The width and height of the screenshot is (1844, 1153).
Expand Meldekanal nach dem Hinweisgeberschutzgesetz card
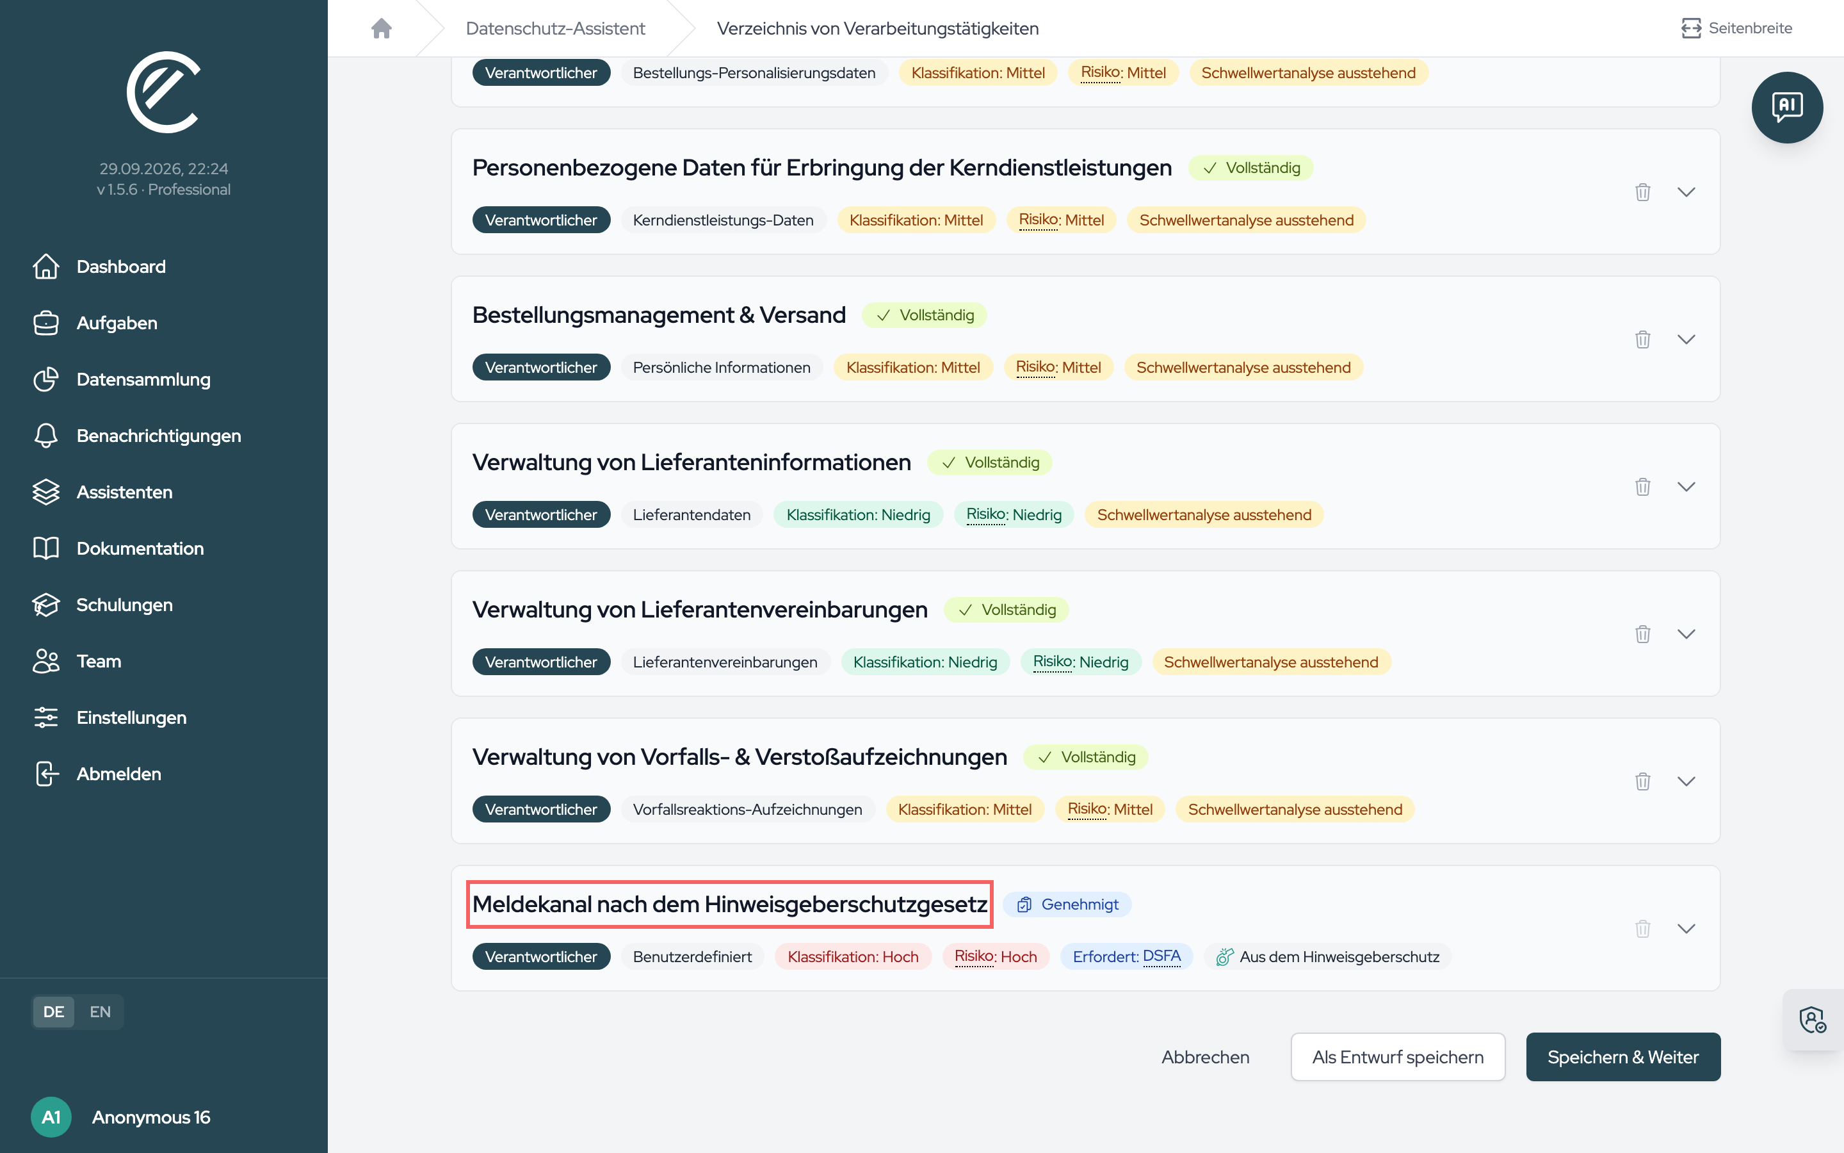point(1686,928)
